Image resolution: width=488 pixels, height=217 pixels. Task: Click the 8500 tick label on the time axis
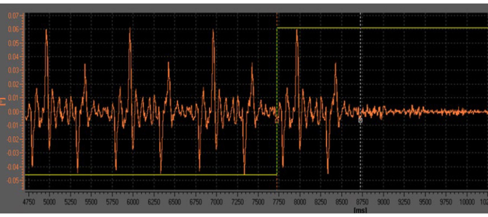pos(341,202)
